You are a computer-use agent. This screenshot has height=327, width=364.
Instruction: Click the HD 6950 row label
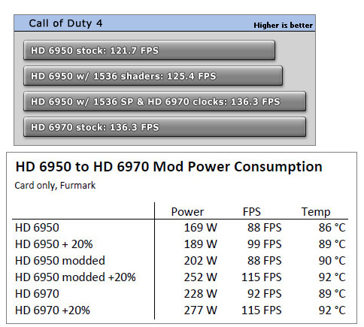click(37, 228)
